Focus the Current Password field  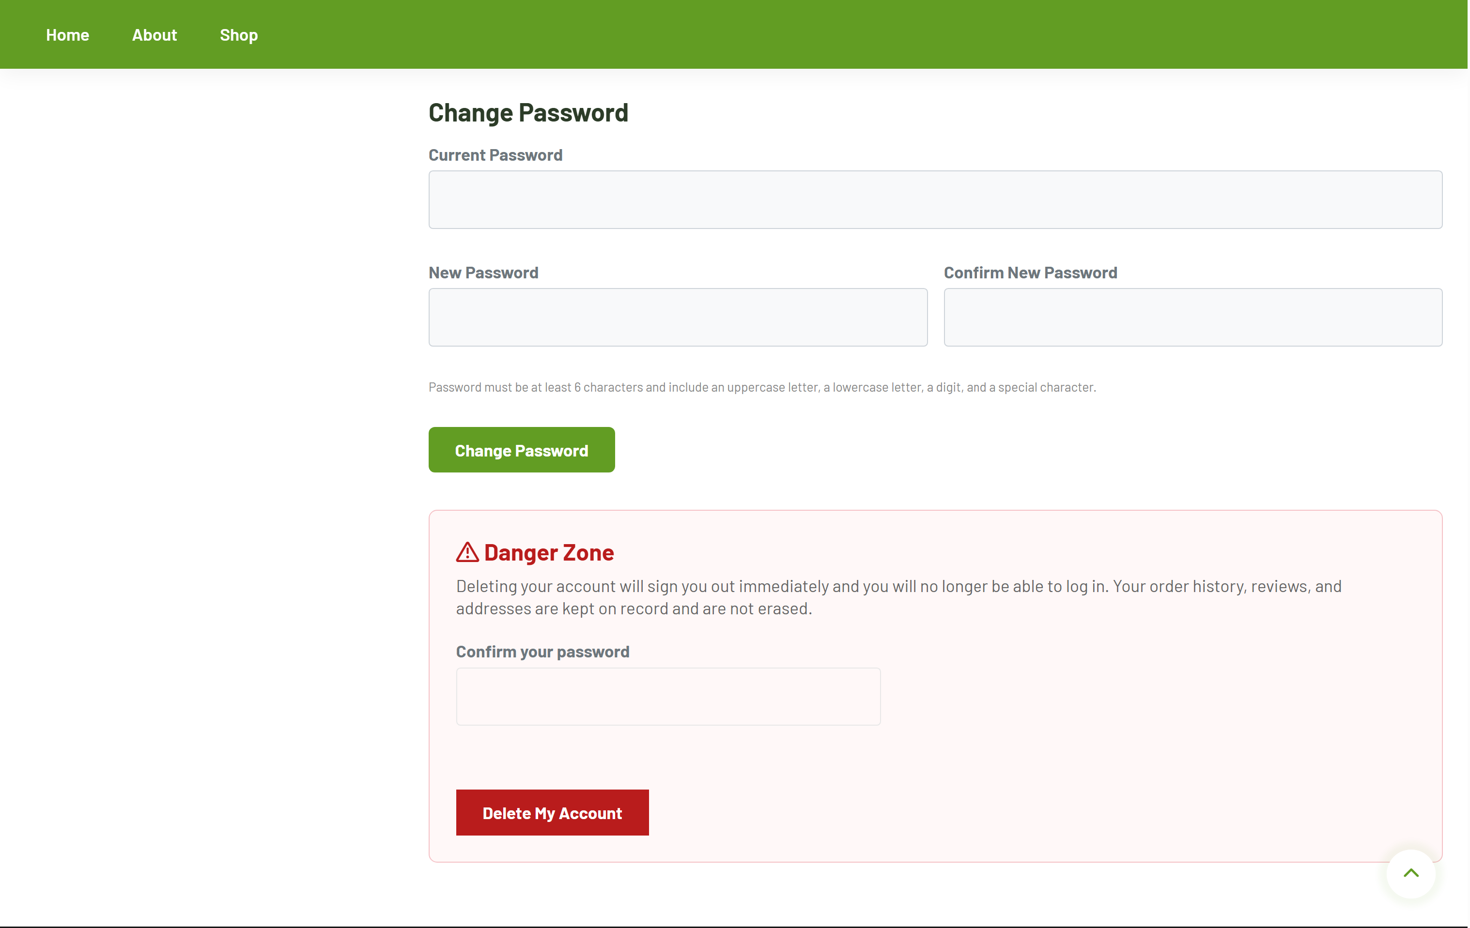point(936,200)
